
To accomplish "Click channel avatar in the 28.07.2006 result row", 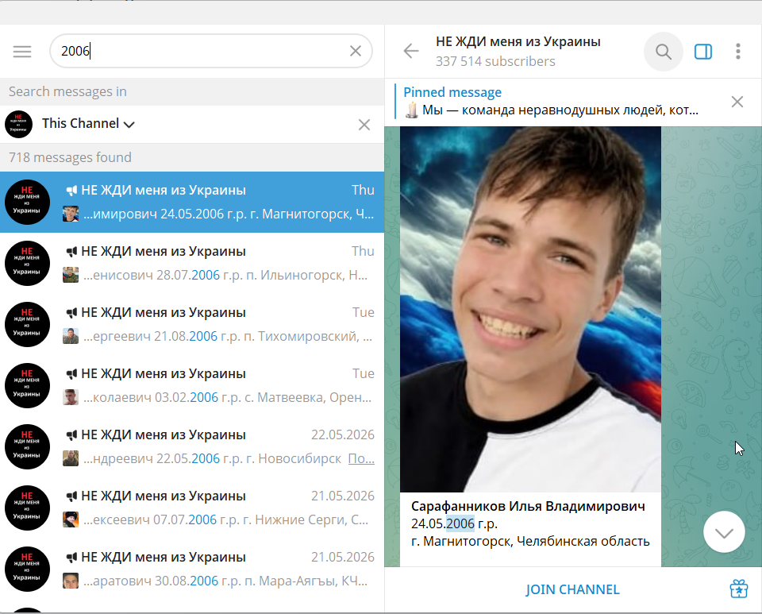I will tap(27, 263).
